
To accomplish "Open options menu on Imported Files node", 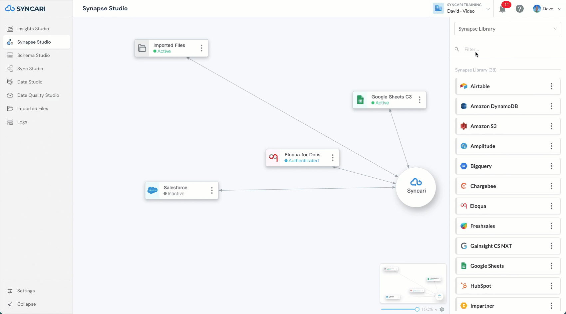I will coord(201,48).
